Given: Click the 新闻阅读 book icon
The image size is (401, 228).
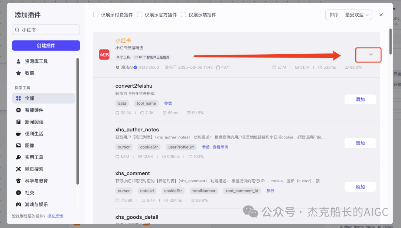Looking at the screenshot, I should (x=19, y=122).
